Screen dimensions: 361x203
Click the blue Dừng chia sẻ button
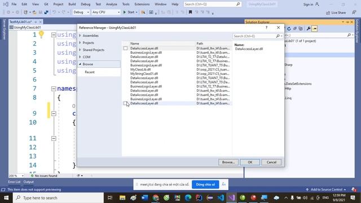(x=205, y=184)
